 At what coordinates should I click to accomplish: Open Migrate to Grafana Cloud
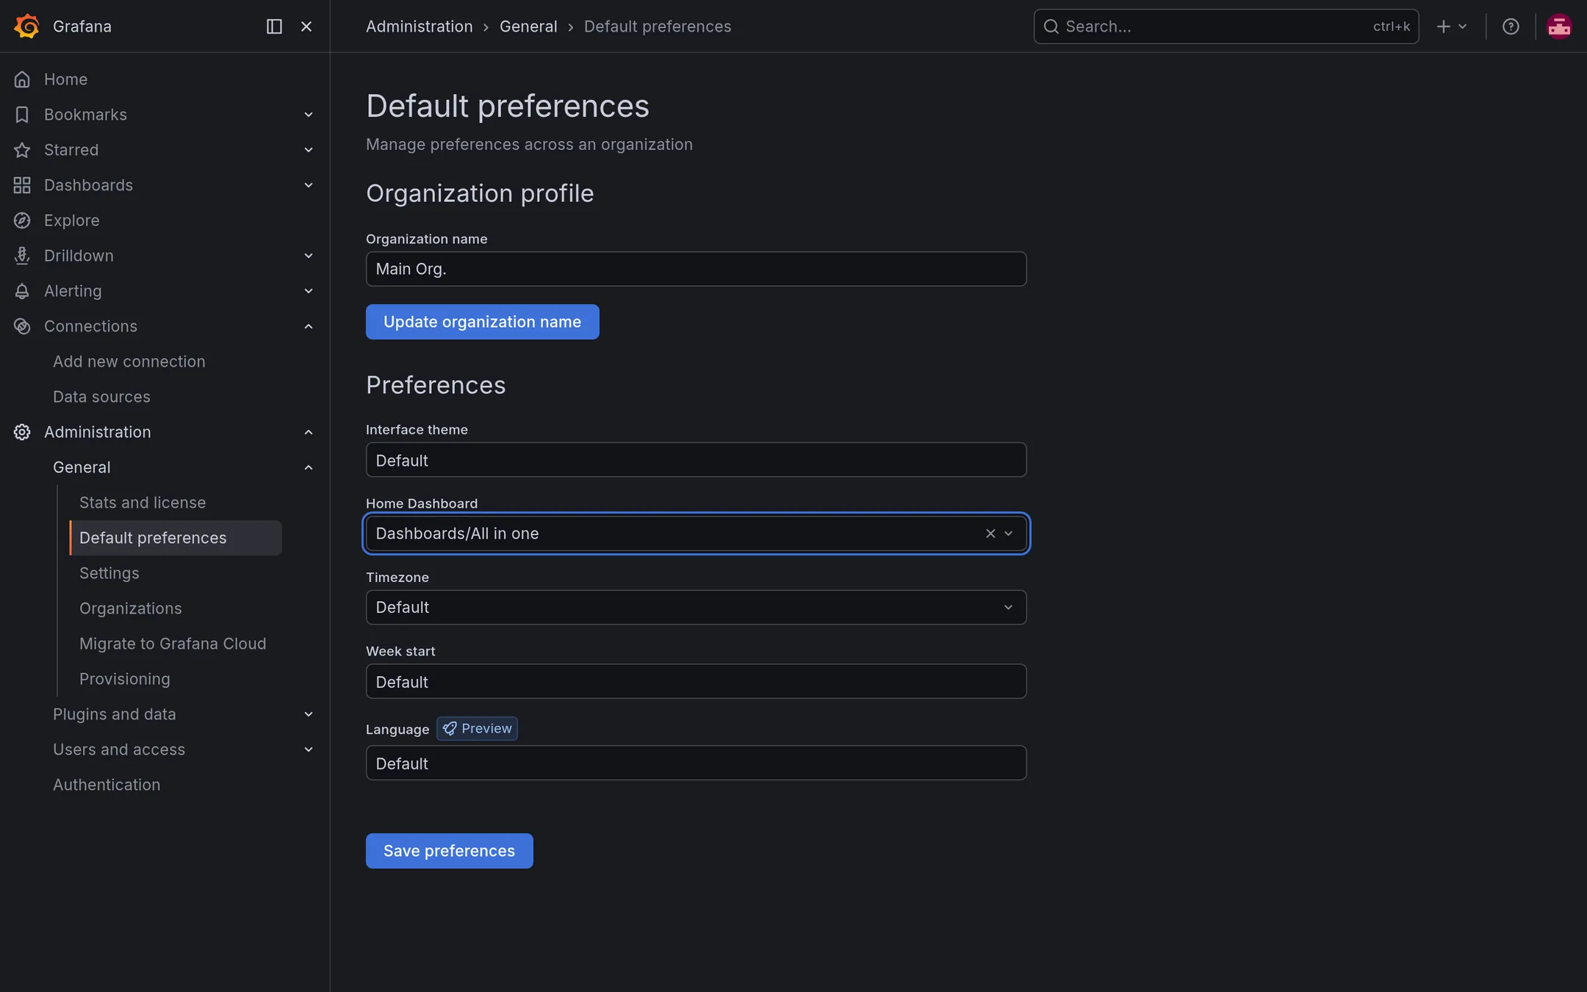tap(173, 644)
